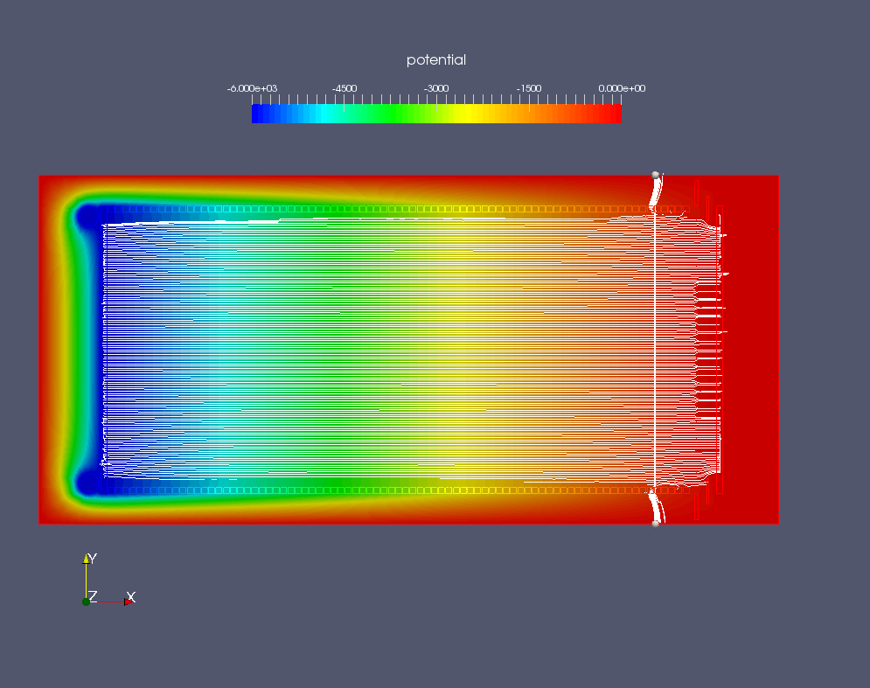Click the dark blue blob at upper-left electrode corner
The height and width of the screenshot is (688, 870).
click(x=87, y=216)
